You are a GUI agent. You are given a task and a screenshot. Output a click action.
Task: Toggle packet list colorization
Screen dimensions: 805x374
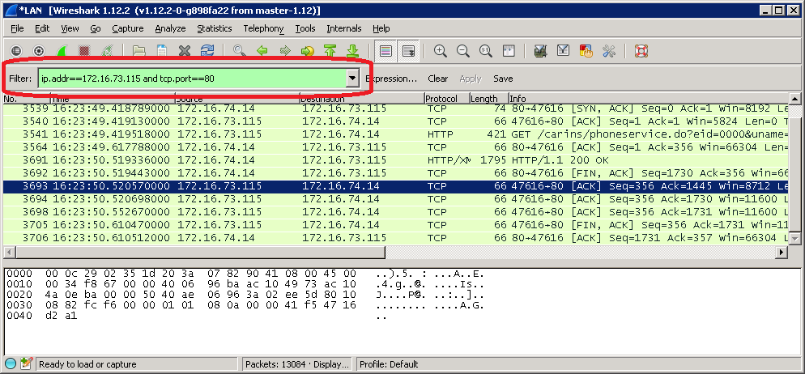tap(385, 51)
